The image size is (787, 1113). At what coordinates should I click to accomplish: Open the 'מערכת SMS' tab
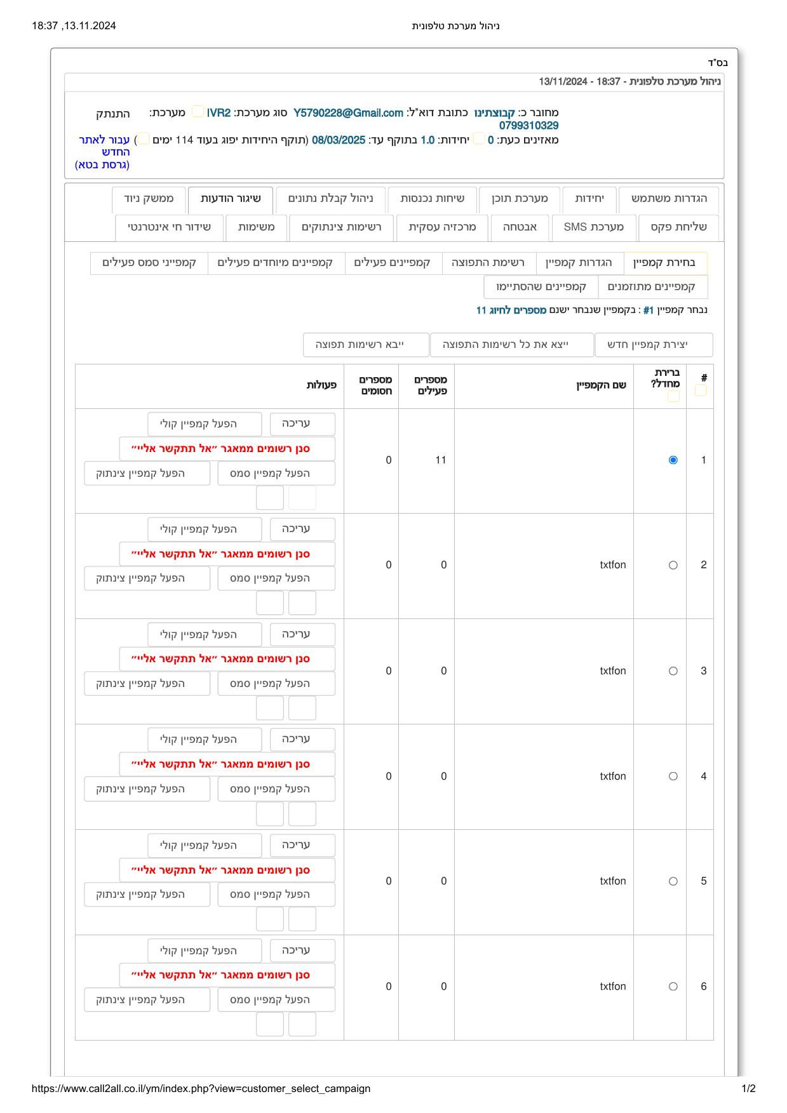pos(593,227)
